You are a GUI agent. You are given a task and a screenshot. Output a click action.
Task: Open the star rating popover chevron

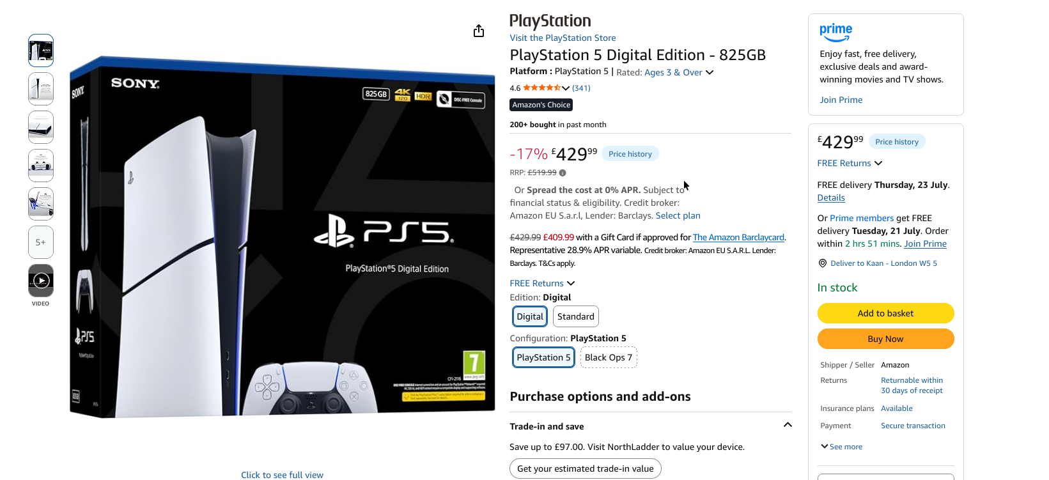click(x=566, y=88)
